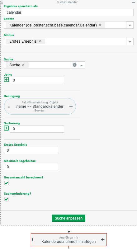The width and height of the screenshot is (137, 251).
Task: Collapse the Suche:Kalender panel with minus icon
Action: pos(134,2)
